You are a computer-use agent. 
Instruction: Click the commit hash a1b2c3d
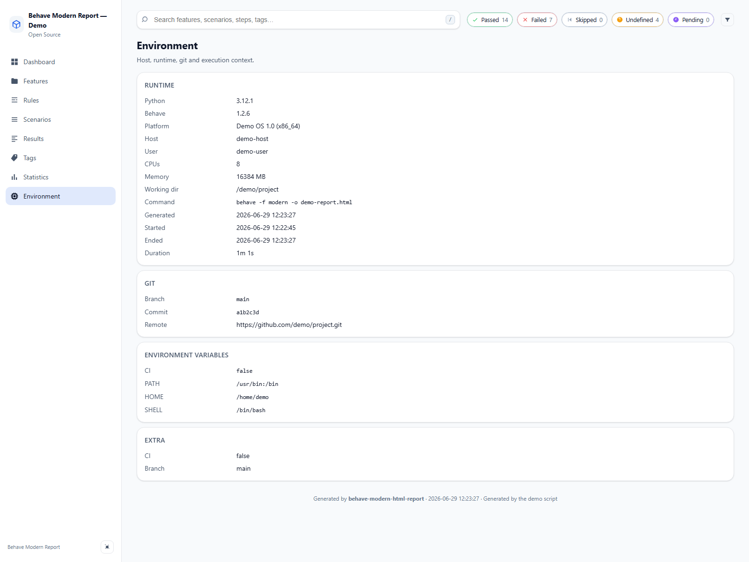pyautogui.click(x=248, y=312)
